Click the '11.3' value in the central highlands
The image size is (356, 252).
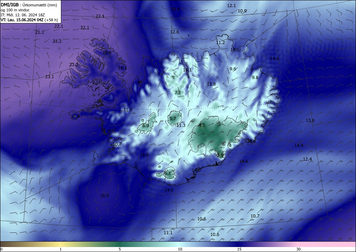click(181, 125)
